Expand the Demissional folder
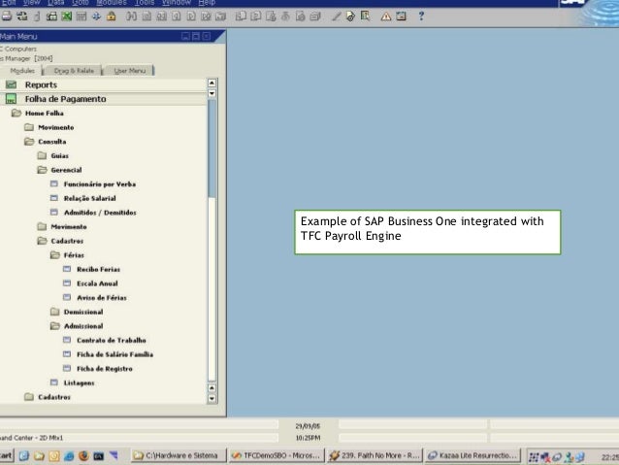 point(55,312)
